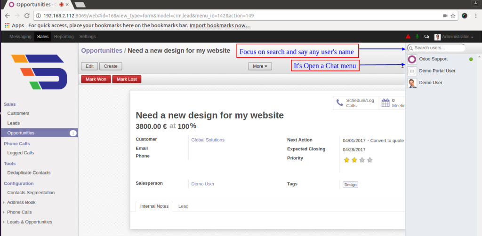Open the Global Solutions customer link
The width and height of the screenshot is (482, 236).
(x=208, y=140)
